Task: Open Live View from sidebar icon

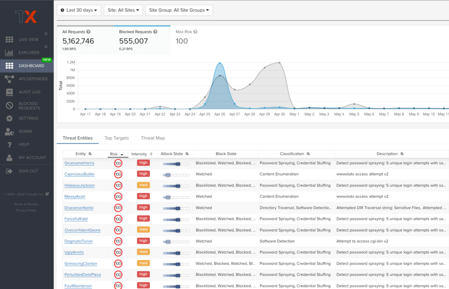Action: tap(9, 39)
